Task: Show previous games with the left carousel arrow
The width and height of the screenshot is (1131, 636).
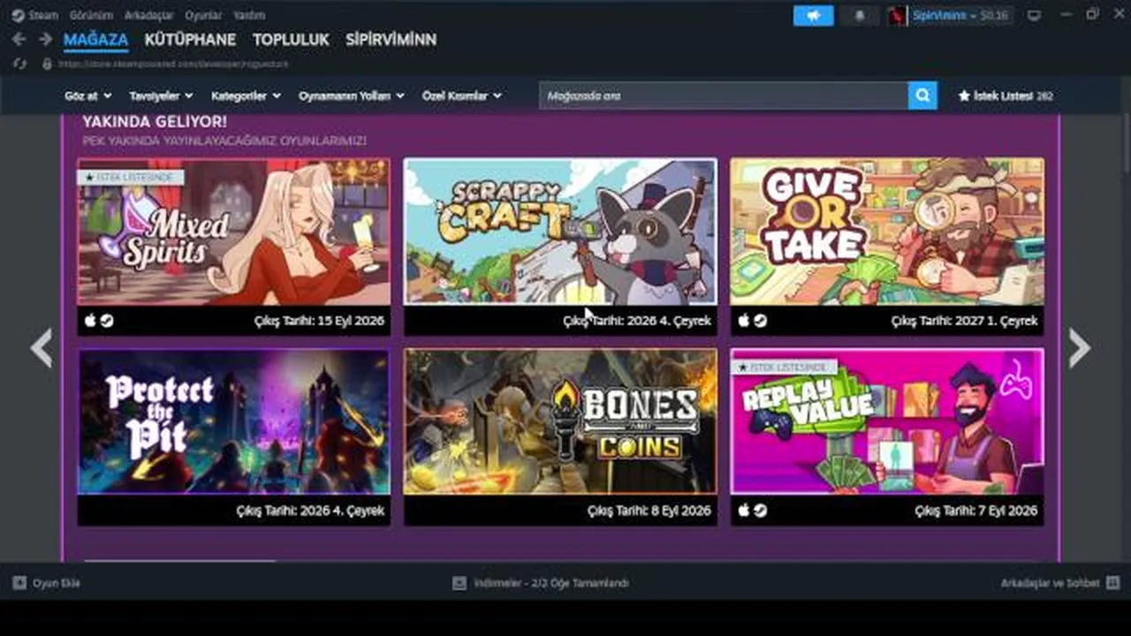Action: [42, 348]
